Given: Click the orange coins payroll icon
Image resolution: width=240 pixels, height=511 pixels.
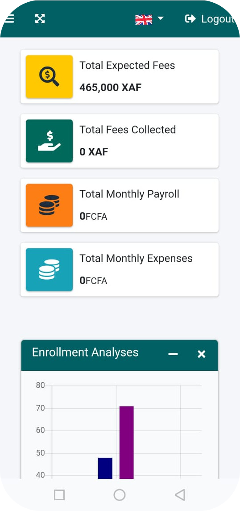Looking at the screenshot, I should (49, 205).
